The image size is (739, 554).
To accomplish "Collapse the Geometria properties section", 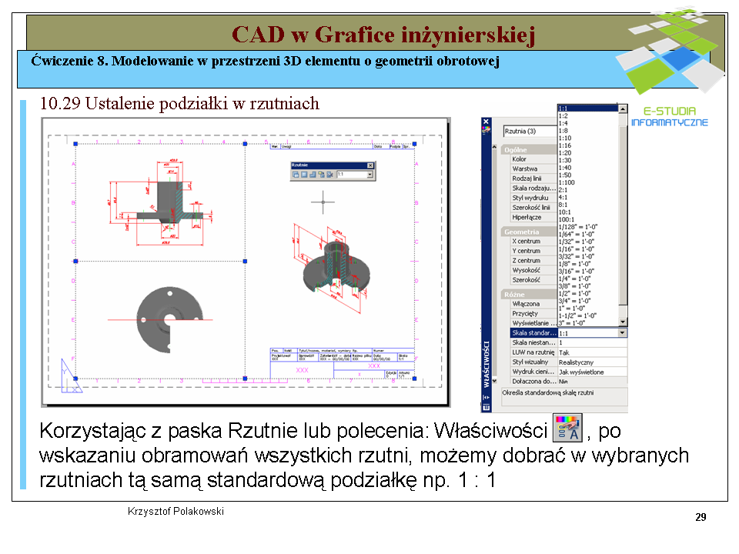I will [528, 232].
